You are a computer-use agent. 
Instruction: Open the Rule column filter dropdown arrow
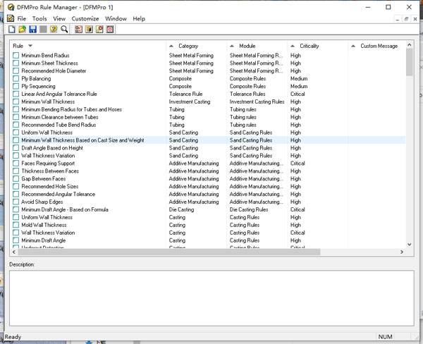[30, 46]
